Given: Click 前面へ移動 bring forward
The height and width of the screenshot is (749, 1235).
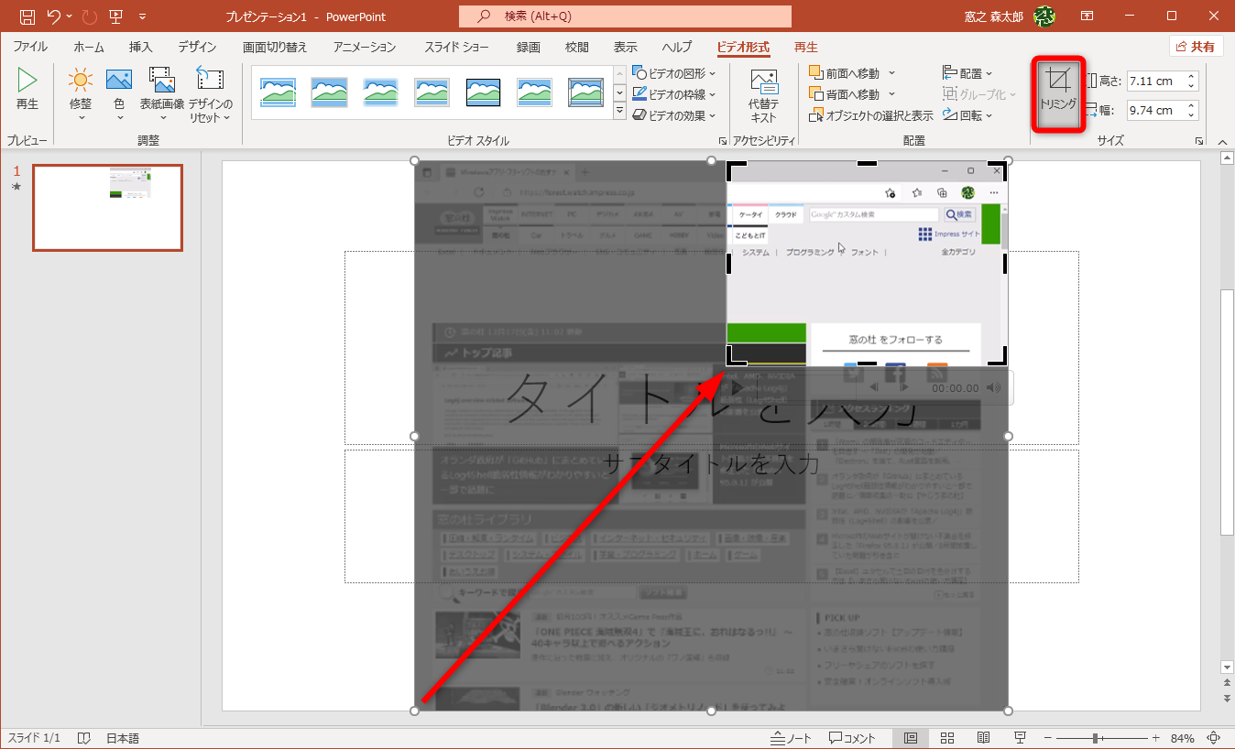Looking at the screenshot, I should (x=844, y=72).
